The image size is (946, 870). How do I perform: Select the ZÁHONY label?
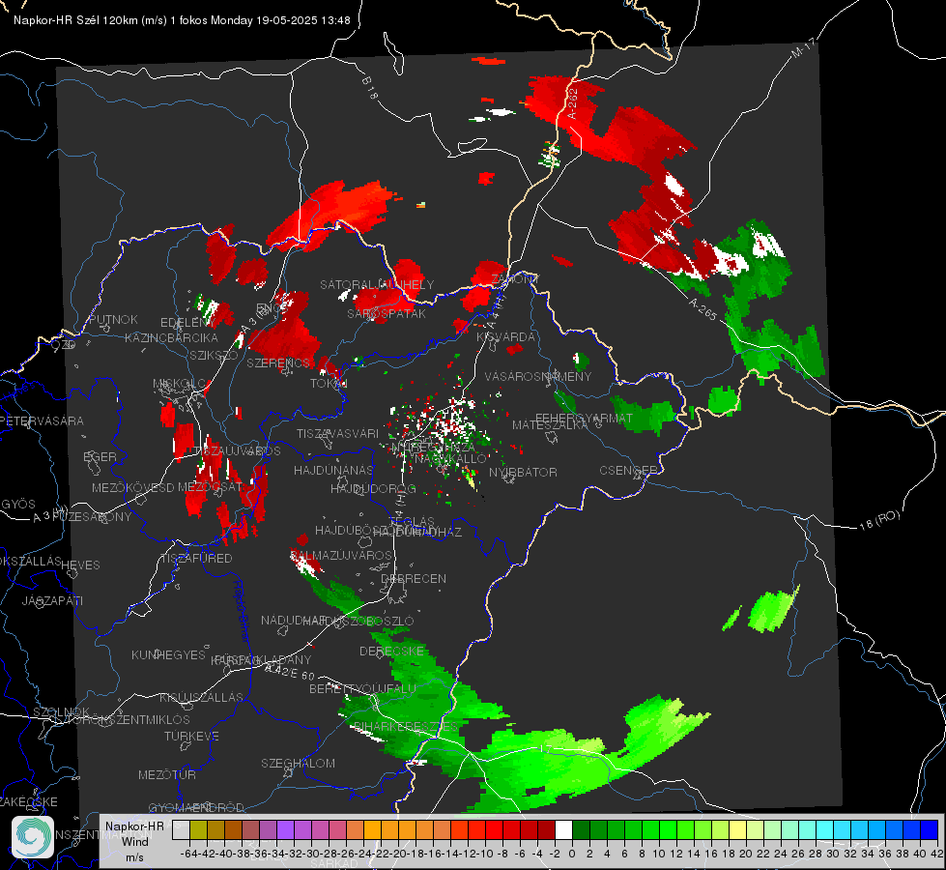[515, 279]
